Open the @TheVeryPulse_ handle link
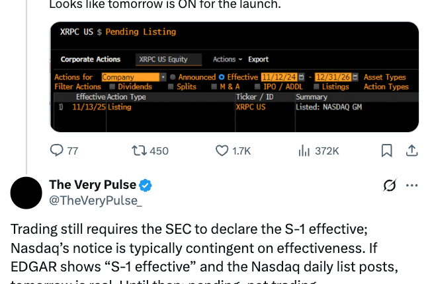The image size is (430, 284). [x=95, y=200]
